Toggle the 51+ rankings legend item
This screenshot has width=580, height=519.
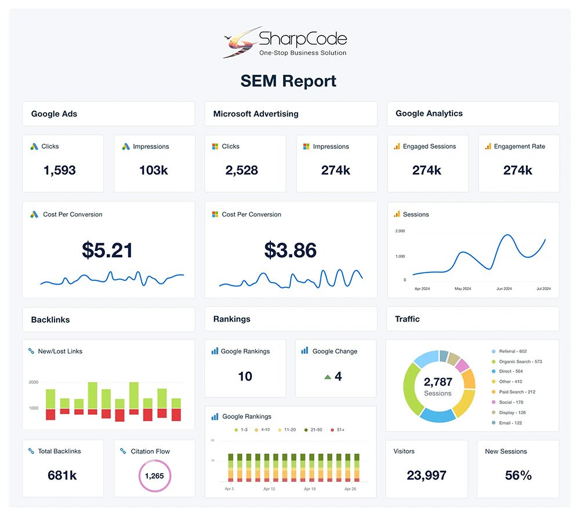click(337, 430)
